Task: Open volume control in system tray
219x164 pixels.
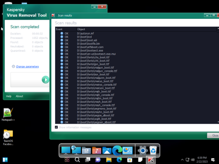Action: pyautogui.click(x=193, y=160)
